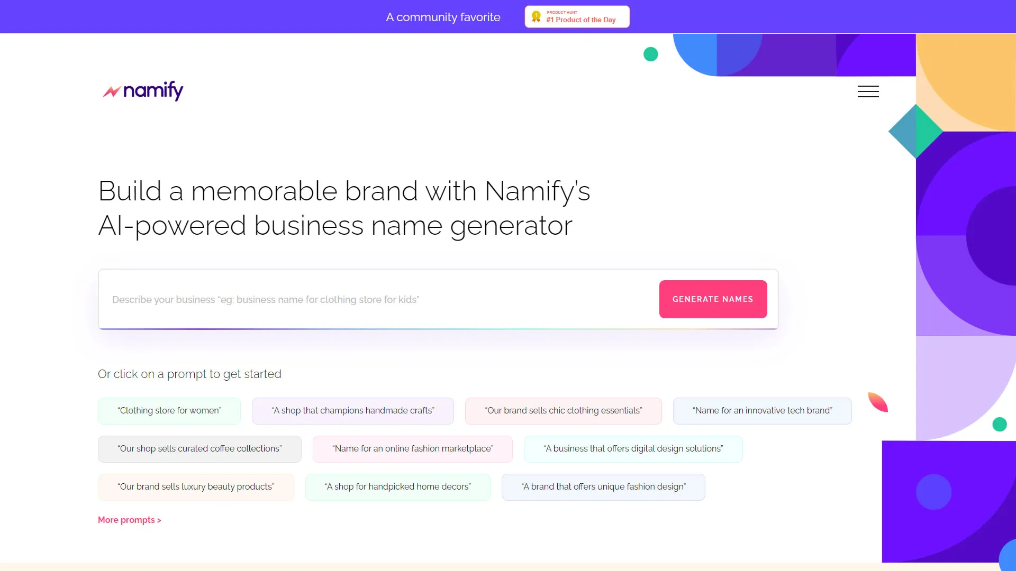Viewport: 1016px width, 571px height.
Task: Click the Product Hunt medal icon
Action: 536,16
